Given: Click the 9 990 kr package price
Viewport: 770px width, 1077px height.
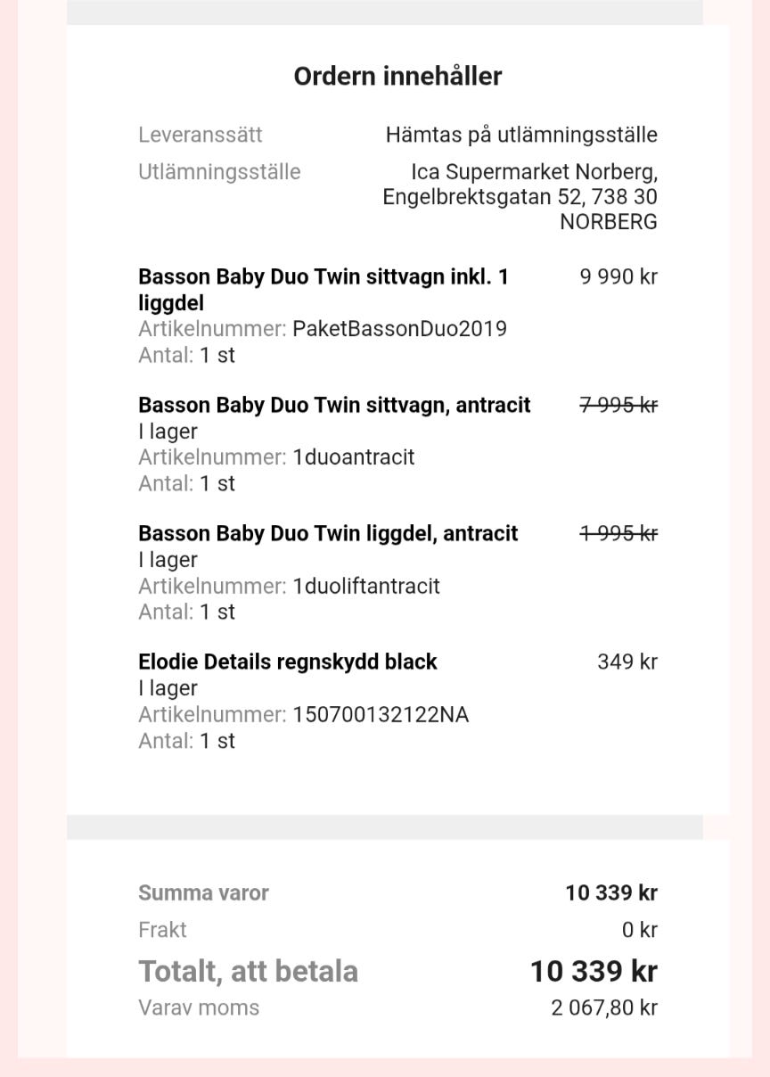Looking at the screenshot, I should [x=618, y=277].
